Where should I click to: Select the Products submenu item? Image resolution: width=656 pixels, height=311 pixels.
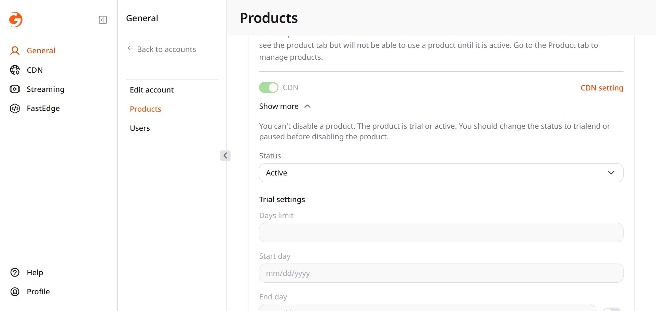tap(146, 109)
